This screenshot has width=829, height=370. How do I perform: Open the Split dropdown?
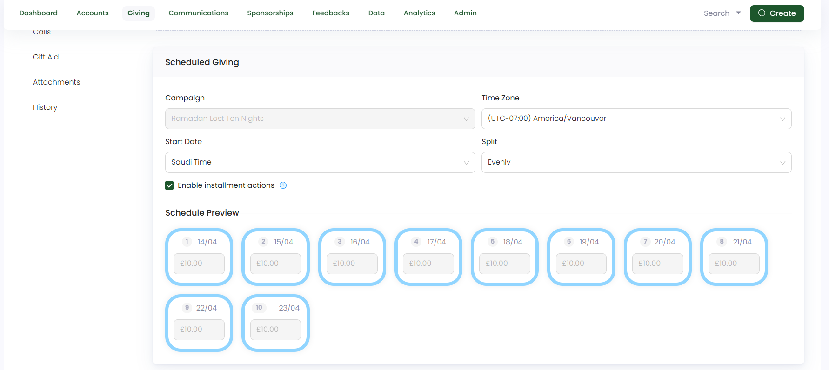click(x=636, y=162)
